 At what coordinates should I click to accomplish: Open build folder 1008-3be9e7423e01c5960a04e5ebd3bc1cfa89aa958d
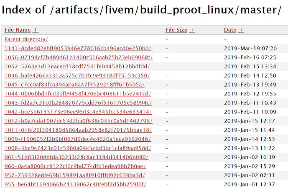pos(78,148)
